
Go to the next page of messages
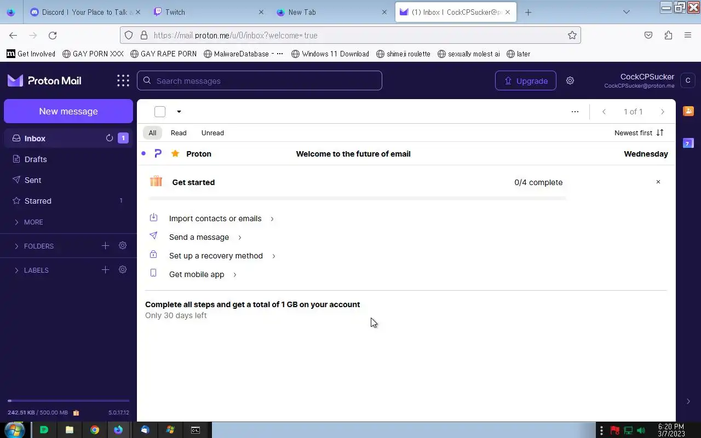[663, 112]
